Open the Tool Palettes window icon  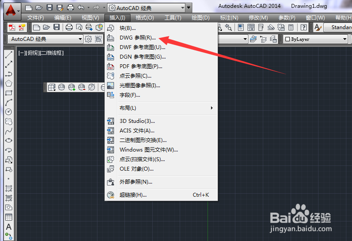pyautogui.click(x=261, y=27)
